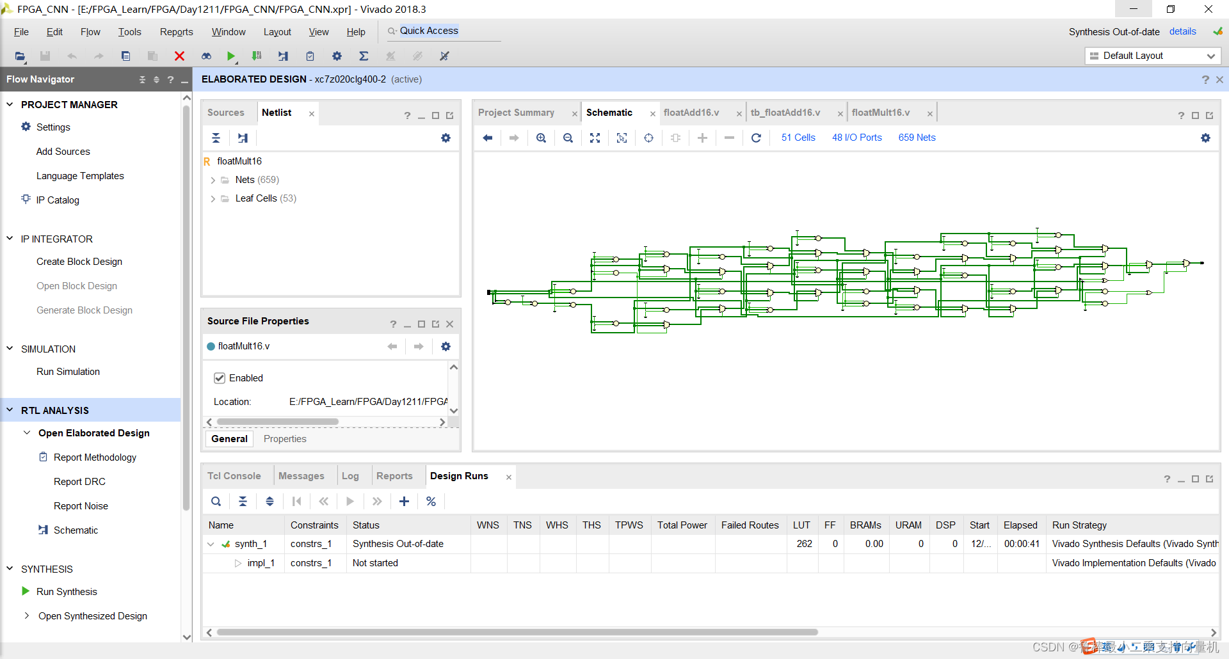
Task: Click the Flow Navigator vertical scrollbar
Action: pyautogui.click(x=187, y=307)
